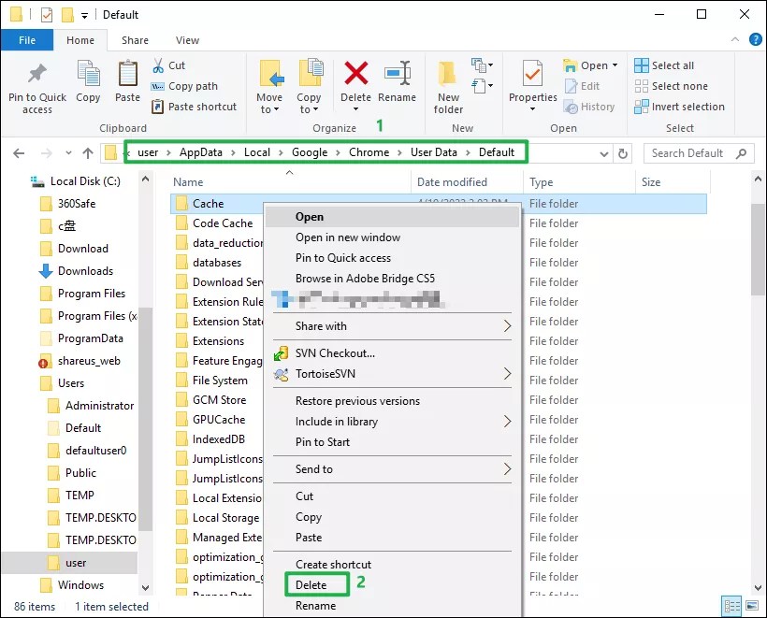The image size is (767, 618).
Task: Open Properties from the ribbon
Action: coord(533,86)
